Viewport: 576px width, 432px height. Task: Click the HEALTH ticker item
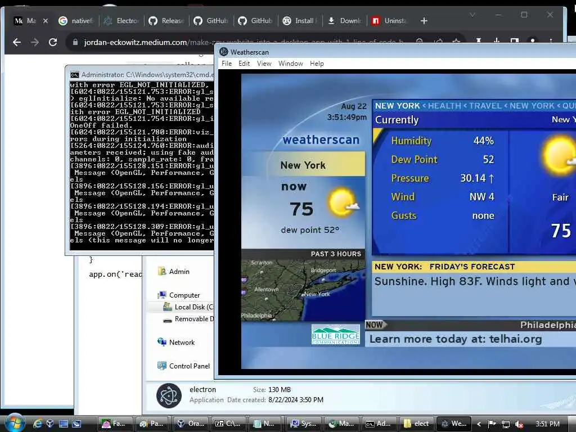[444, 106]
